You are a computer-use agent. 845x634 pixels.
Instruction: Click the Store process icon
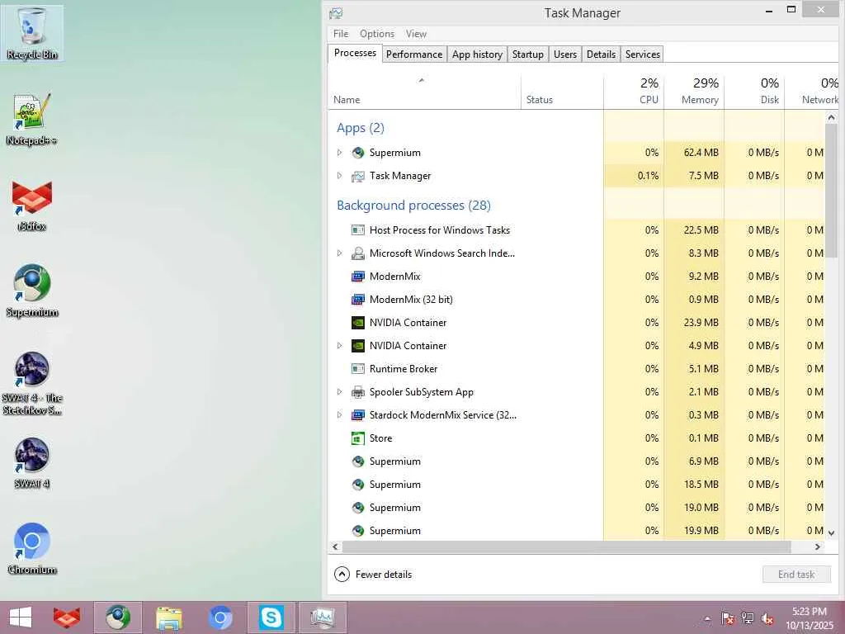point(358,438)
